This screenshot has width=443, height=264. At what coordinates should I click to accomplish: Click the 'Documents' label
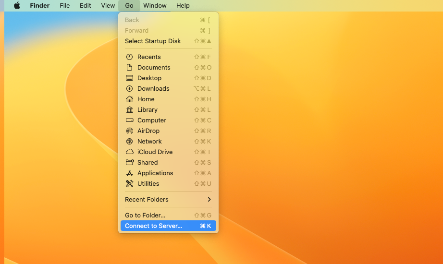[x=154, y=67]
